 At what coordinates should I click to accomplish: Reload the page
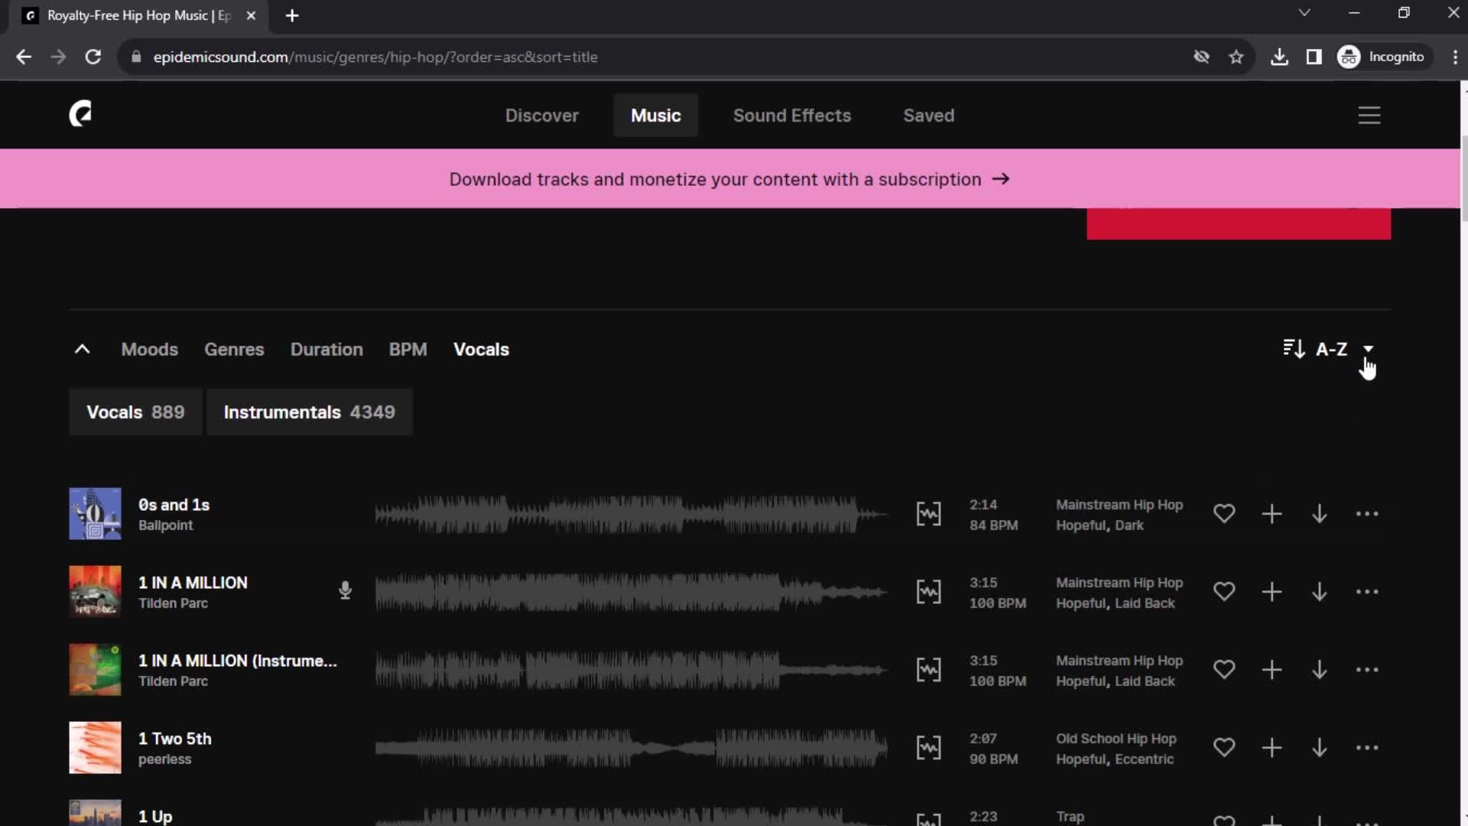[93, 57]
